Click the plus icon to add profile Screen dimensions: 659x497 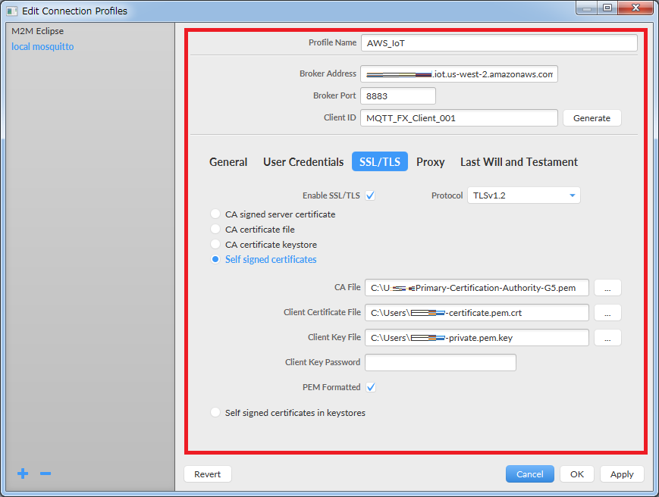(23, 474)
